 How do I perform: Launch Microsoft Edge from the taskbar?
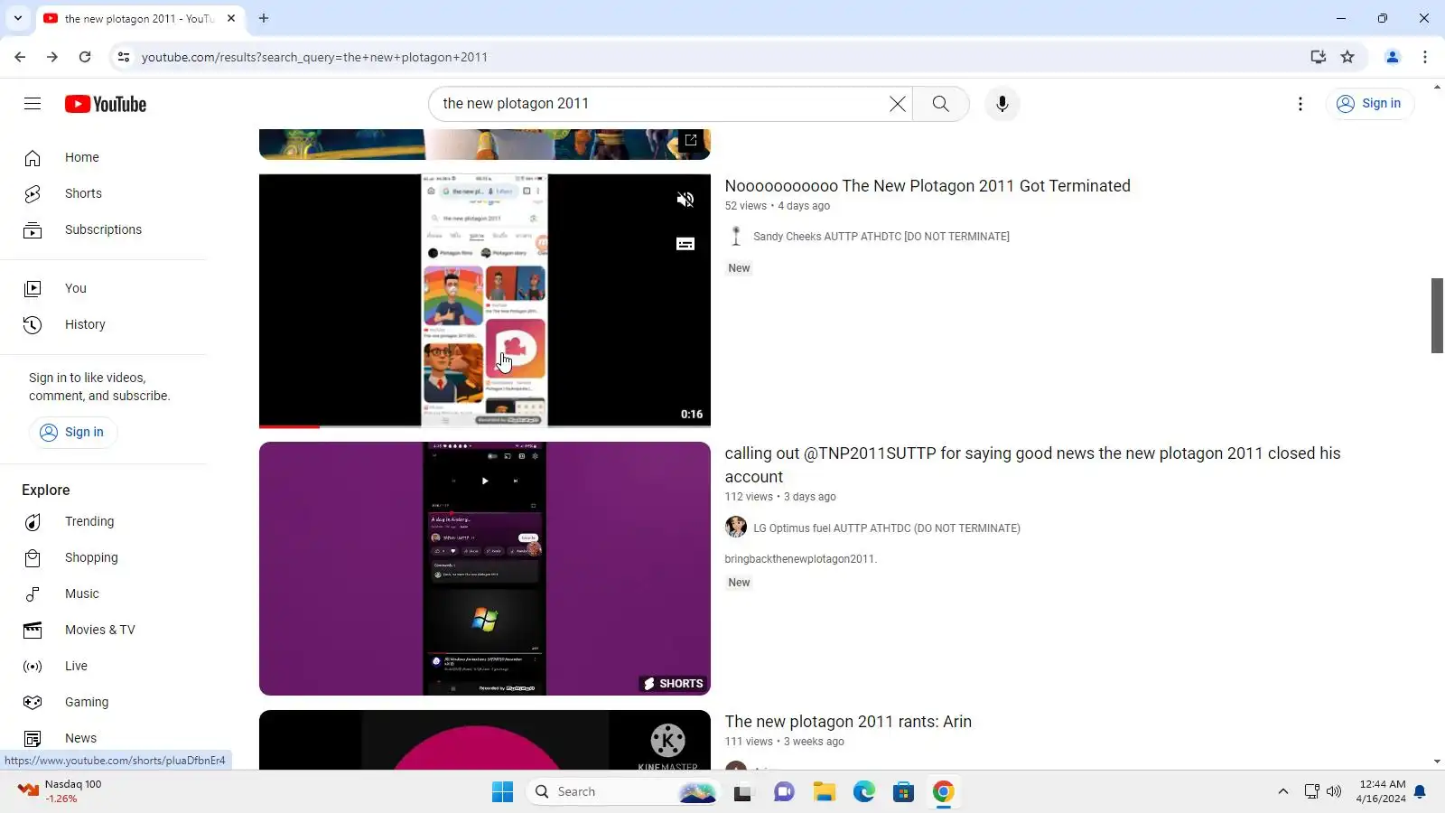(863, 792)
